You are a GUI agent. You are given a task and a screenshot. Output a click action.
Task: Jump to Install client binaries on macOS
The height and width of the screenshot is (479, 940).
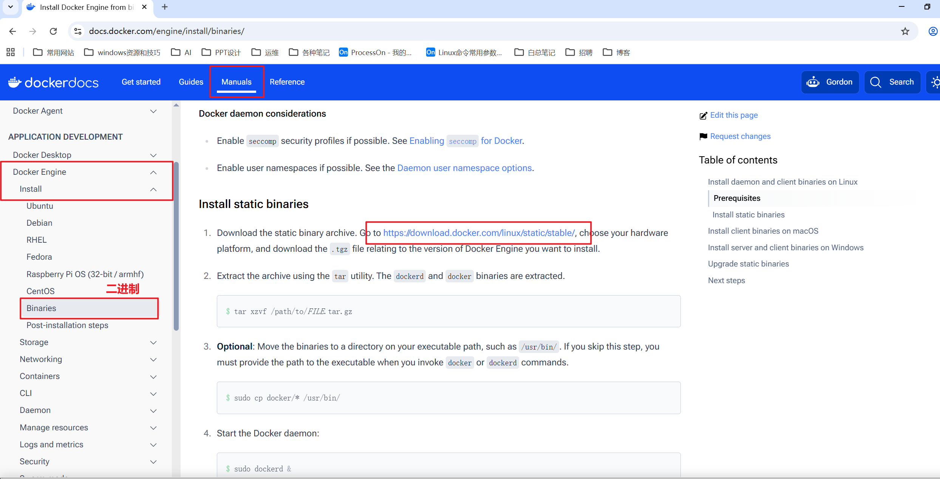(763, 231)
